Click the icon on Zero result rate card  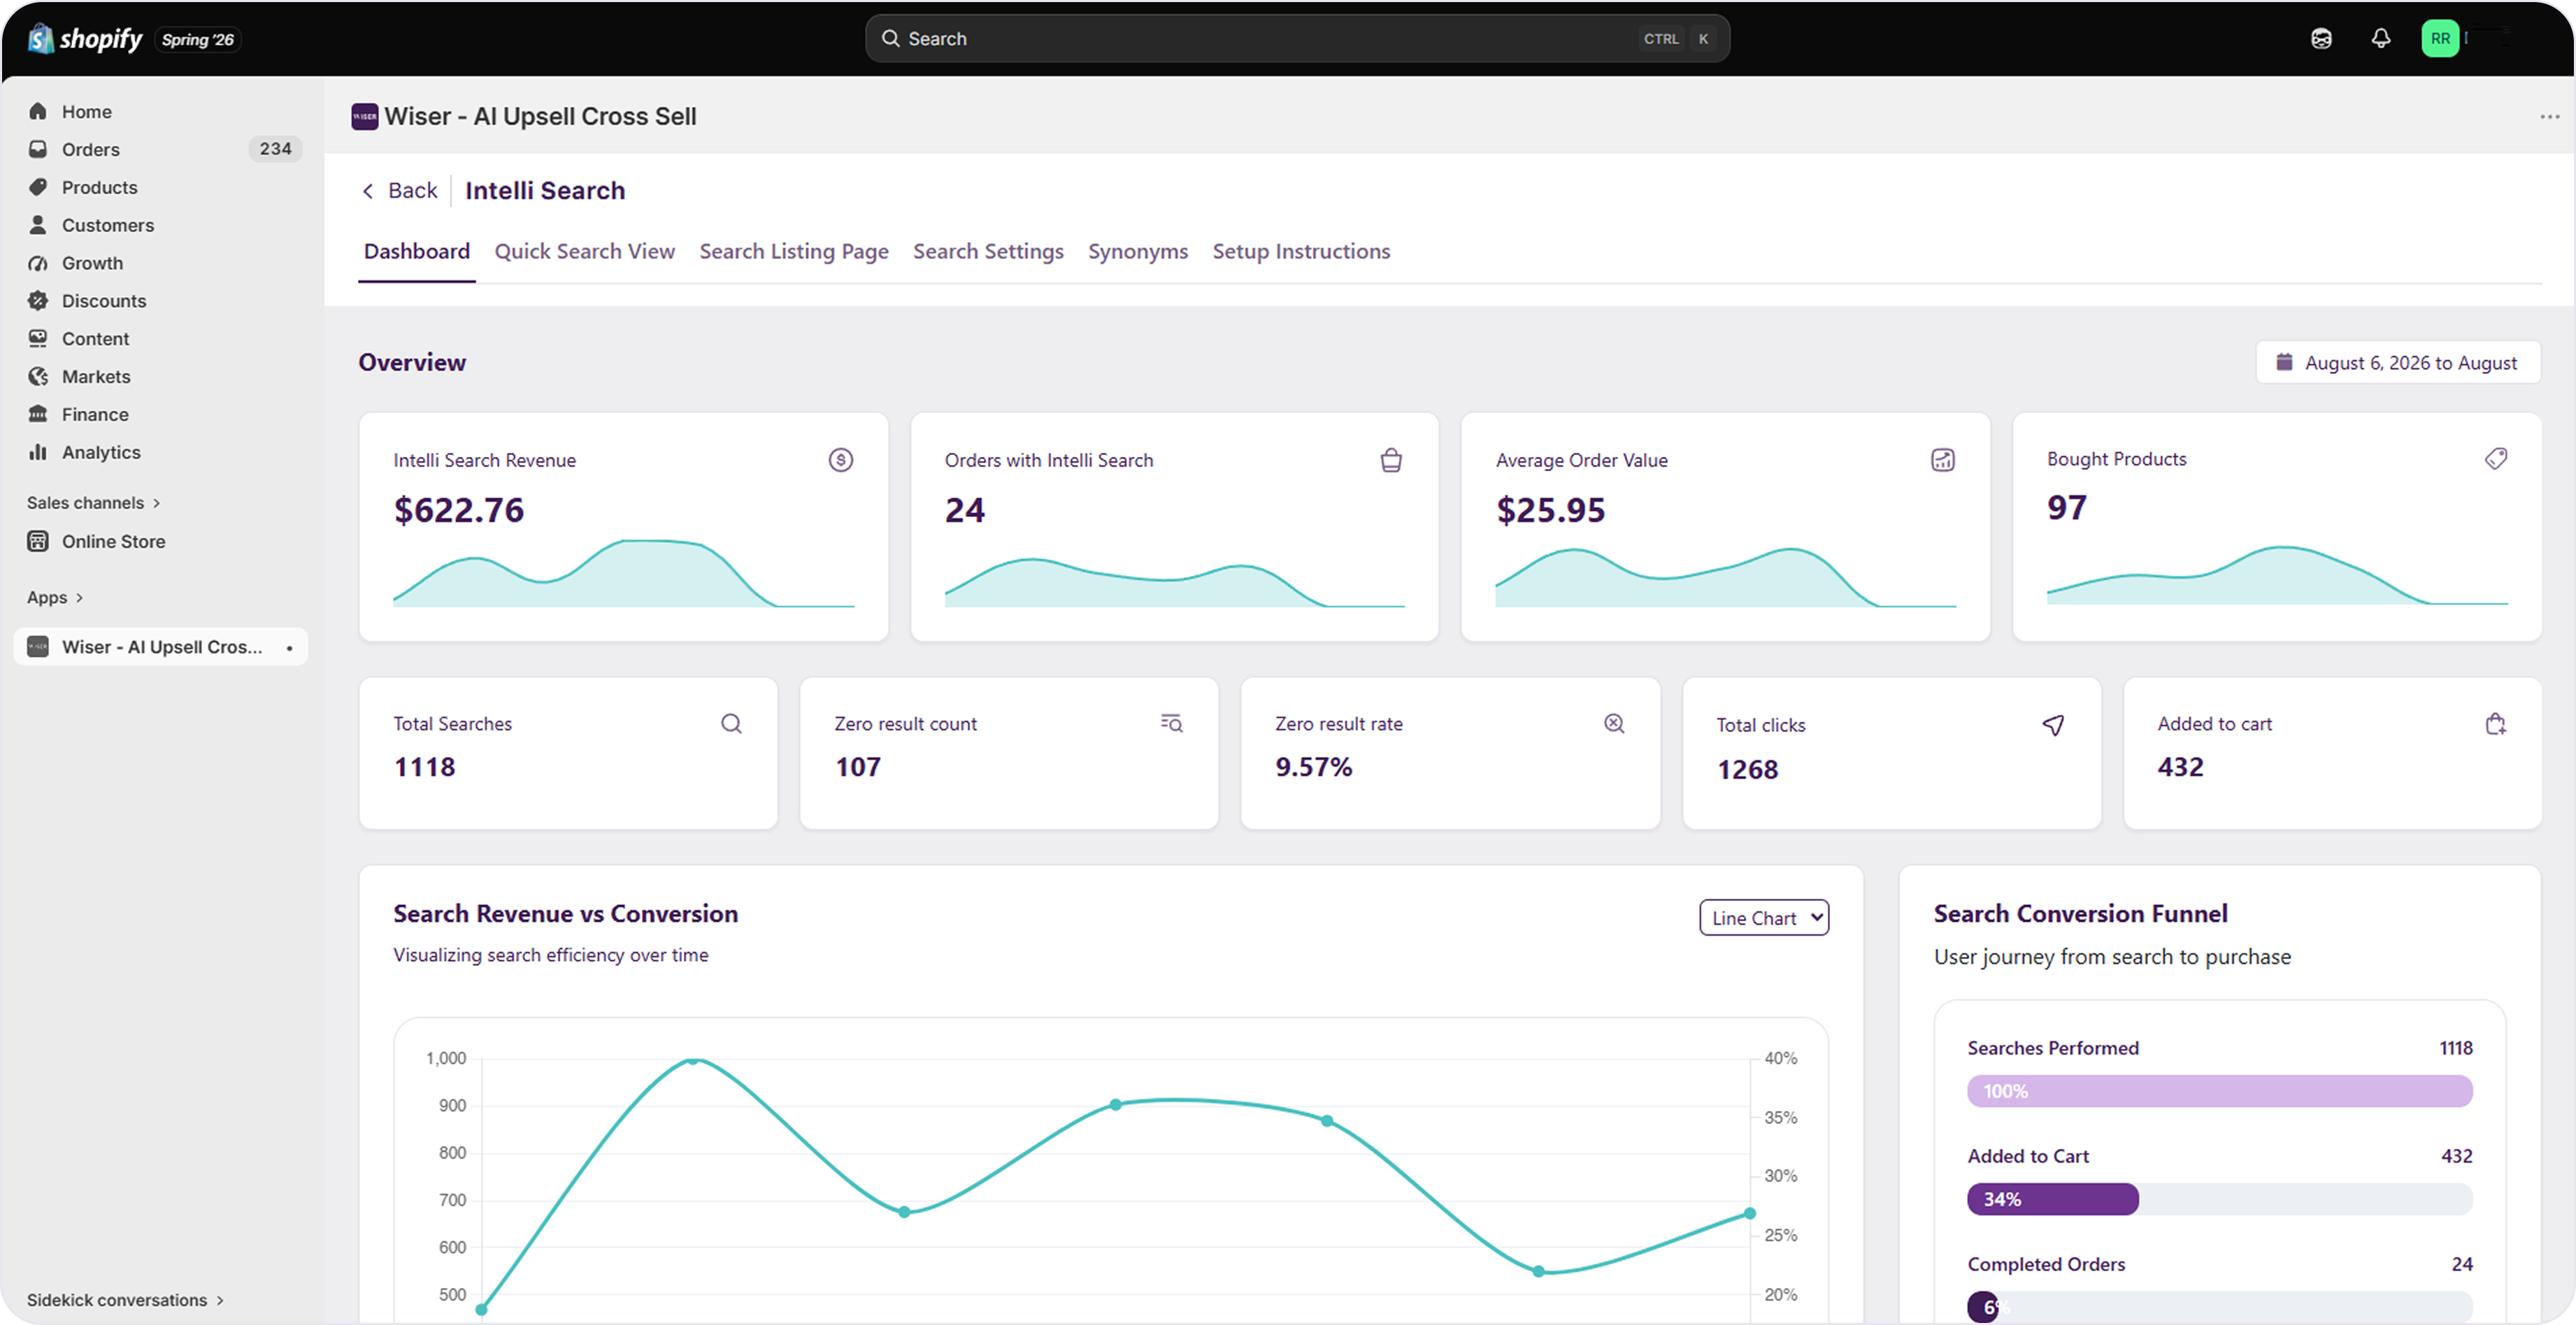tap(1614, 723)
